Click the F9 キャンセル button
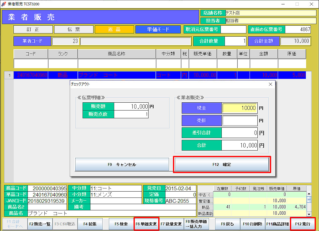The height and width of the screenshot is (231, 319). click(x=122, y=164)
